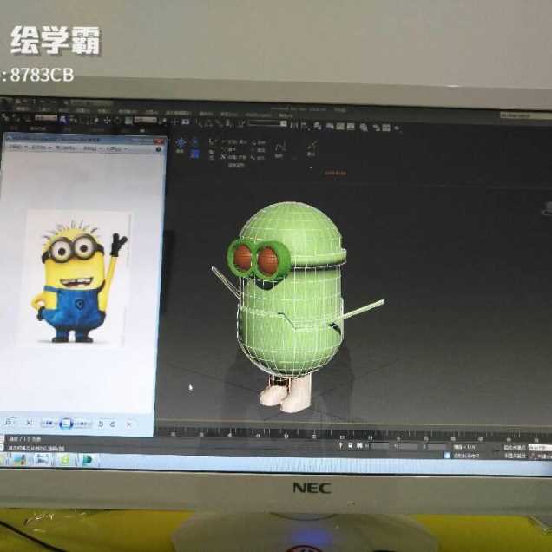Click the X coordinate input field
Viewport: 552px width, 552px height.
[x=379, y=446]
